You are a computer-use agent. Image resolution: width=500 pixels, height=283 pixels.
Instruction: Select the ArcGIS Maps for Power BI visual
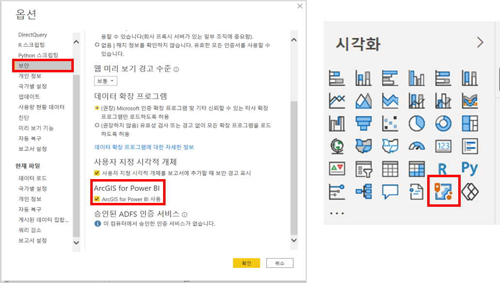(x=443, y=191)
